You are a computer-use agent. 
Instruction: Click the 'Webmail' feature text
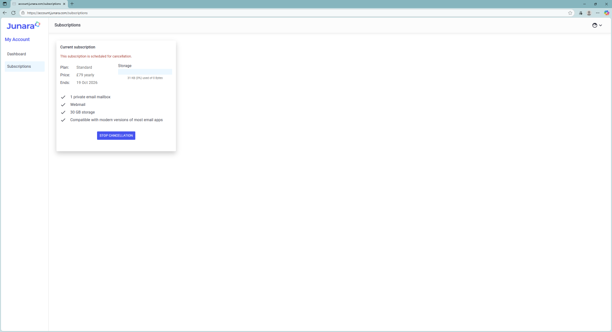click(x=78, y=104)
